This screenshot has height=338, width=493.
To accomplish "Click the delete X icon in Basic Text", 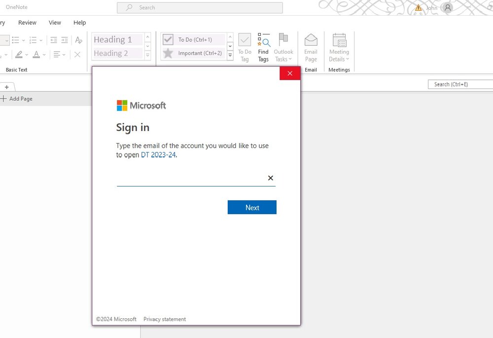I will coord(77,55).
